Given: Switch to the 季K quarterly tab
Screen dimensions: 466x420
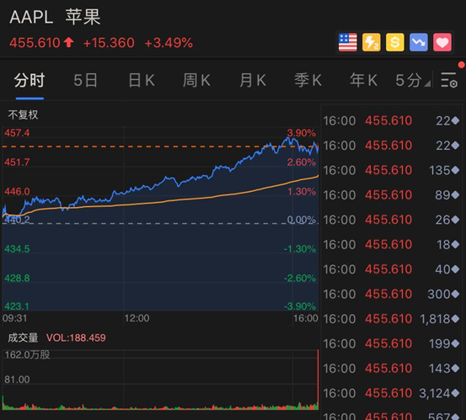Looking at the screenshot, I should click(x=308, y=80).
